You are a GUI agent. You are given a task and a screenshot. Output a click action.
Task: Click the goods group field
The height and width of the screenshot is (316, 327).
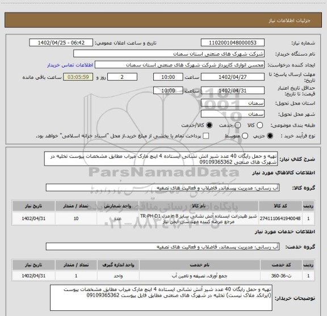pyautogui.click(x=162, y=188)
